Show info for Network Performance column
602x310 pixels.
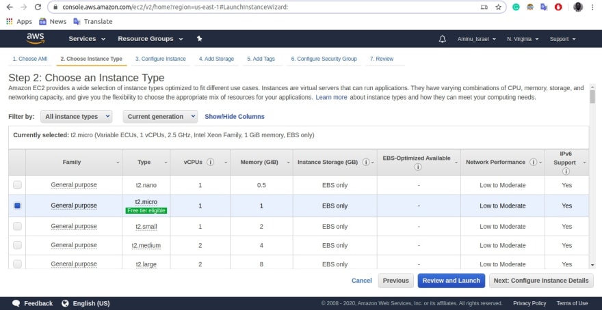533,162
